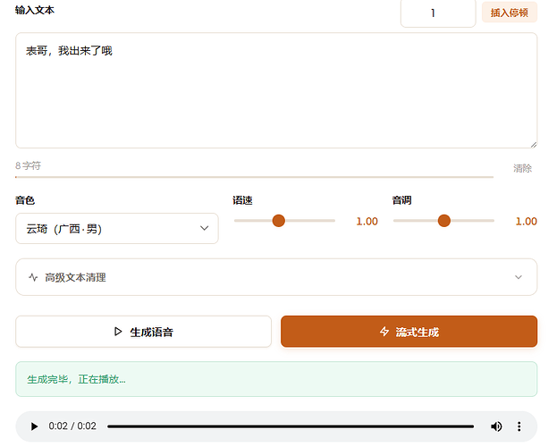Mute the audio via the speaker icon
The width and height of the screenshot is (548, 447).
[496, 426]
